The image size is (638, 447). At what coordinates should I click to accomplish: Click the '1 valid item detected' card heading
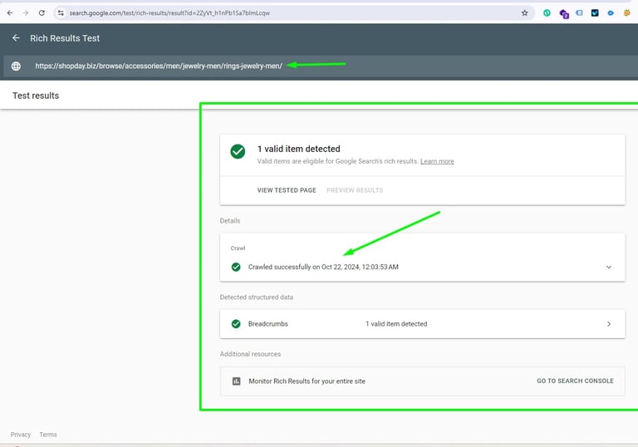pyautogui.click(x=299, y=149)
